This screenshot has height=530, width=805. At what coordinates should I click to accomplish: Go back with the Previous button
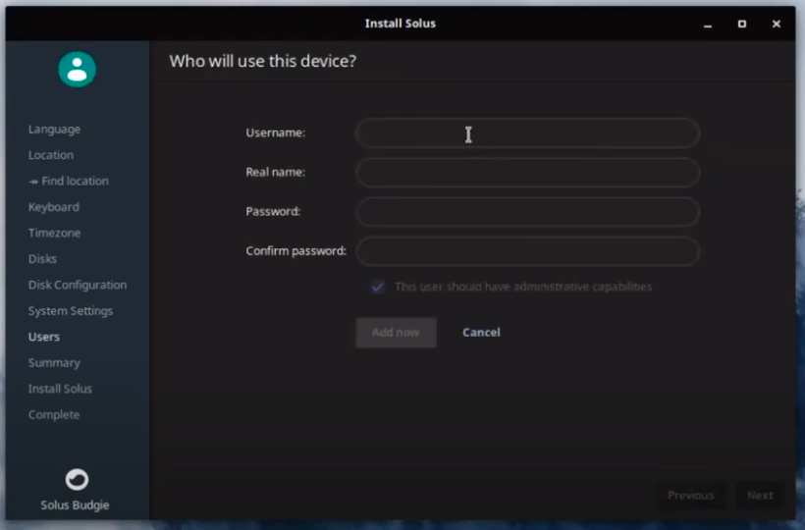(x=690, y=495)
